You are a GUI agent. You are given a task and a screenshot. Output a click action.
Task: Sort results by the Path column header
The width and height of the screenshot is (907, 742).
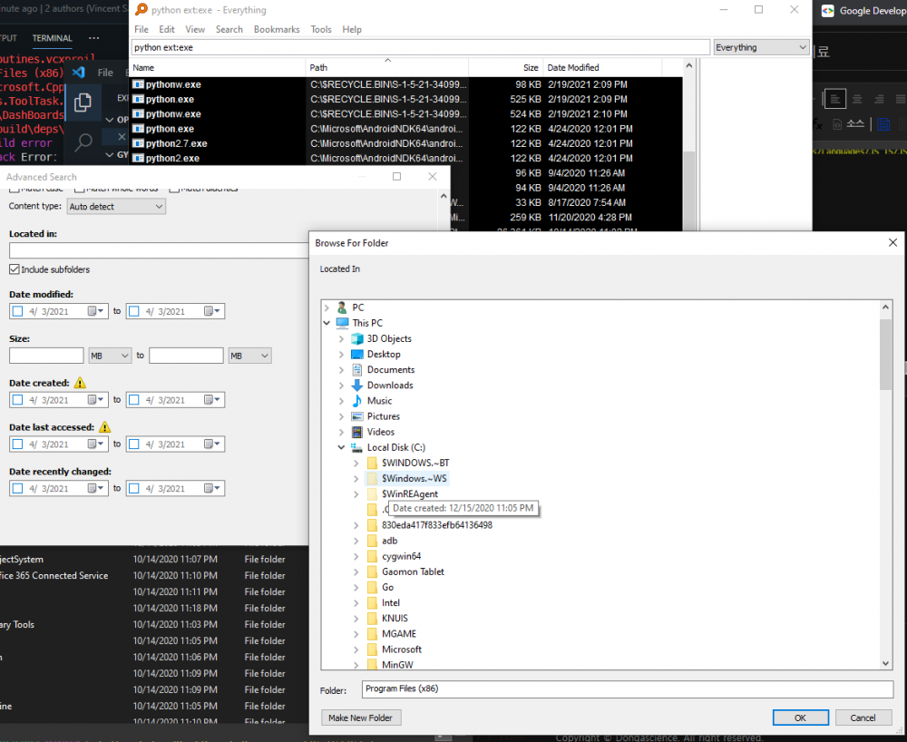click(x=387, y=68)
